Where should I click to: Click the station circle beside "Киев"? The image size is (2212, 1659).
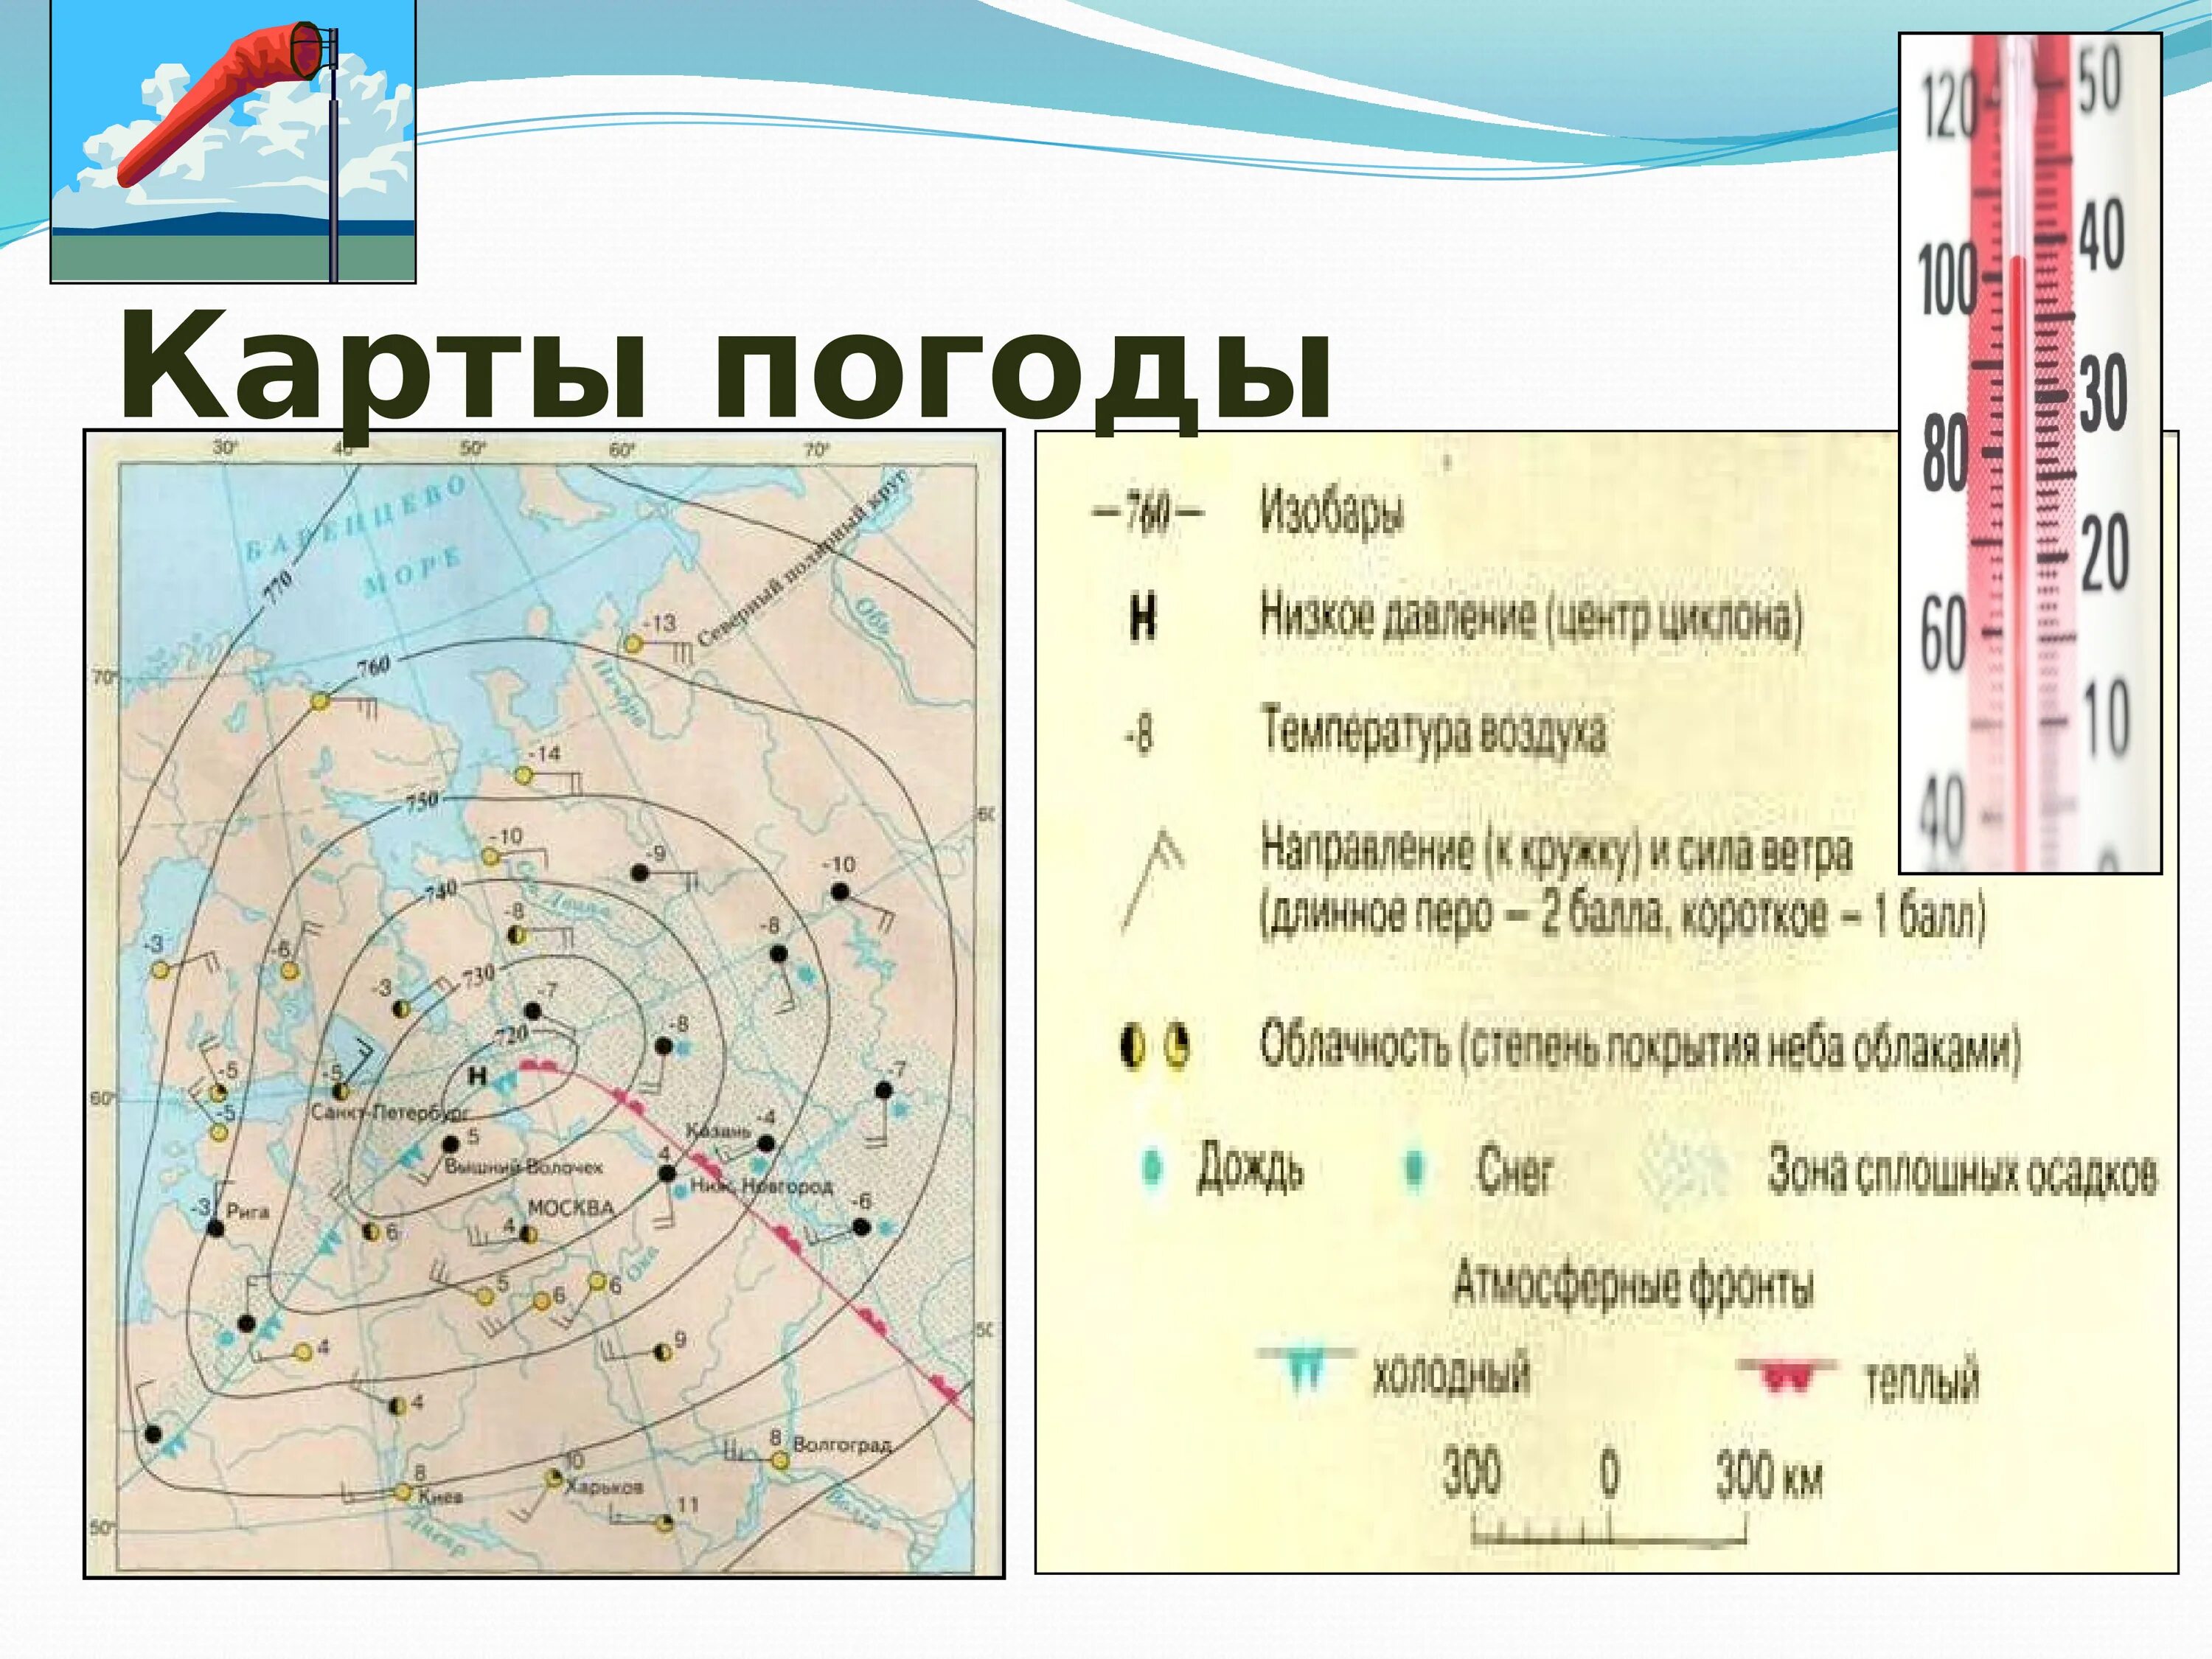402,1491
